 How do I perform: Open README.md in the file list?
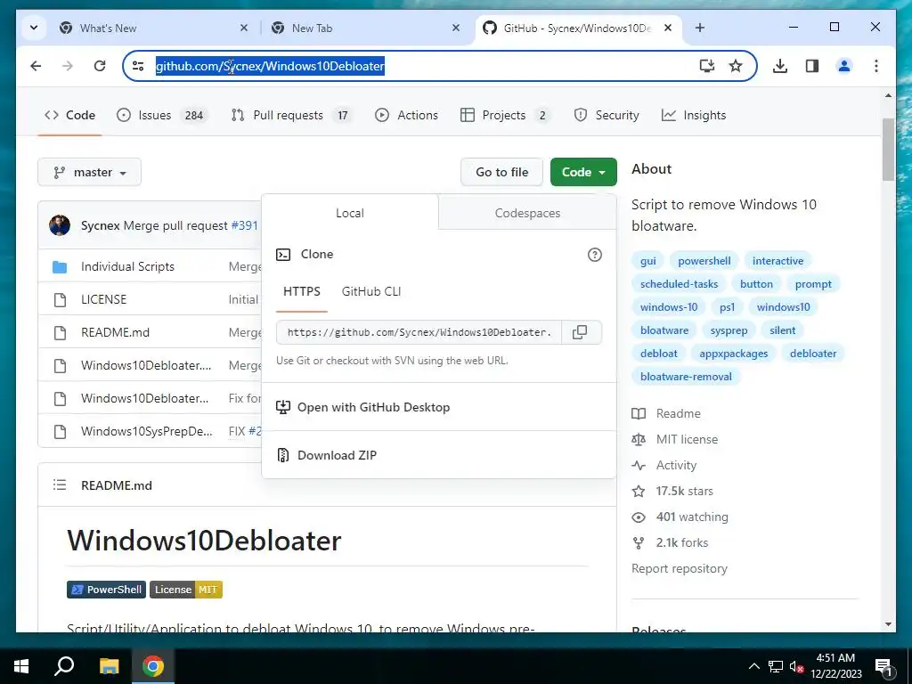pos(115,332)
